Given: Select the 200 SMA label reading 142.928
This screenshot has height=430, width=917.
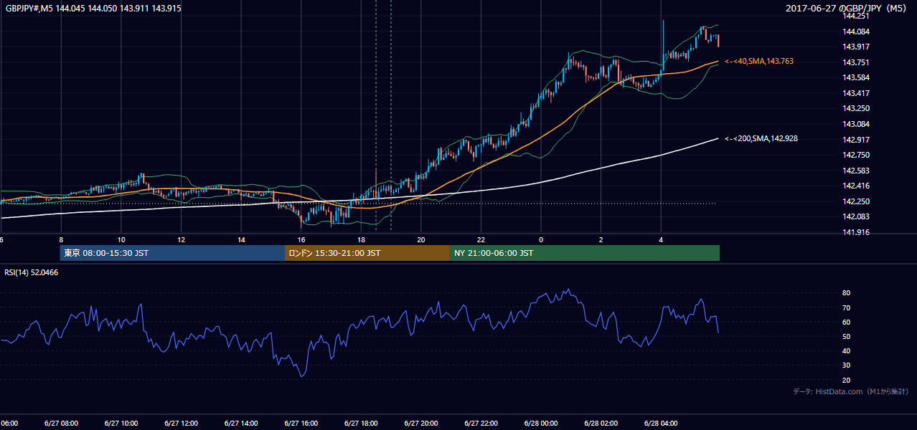Looking at the screenshot, I should tap(761, 138).
